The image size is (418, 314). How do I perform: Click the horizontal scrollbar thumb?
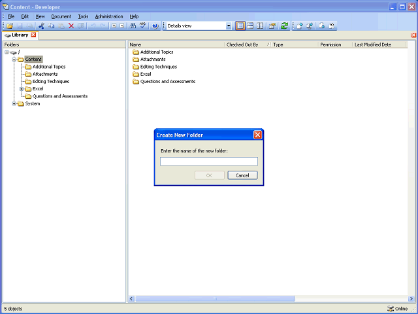click(215, 299)
